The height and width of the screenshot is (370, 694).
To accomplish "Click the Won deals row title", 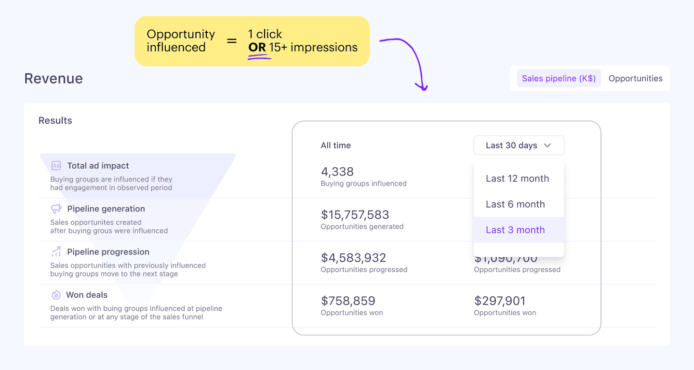I will pos(87,295).
